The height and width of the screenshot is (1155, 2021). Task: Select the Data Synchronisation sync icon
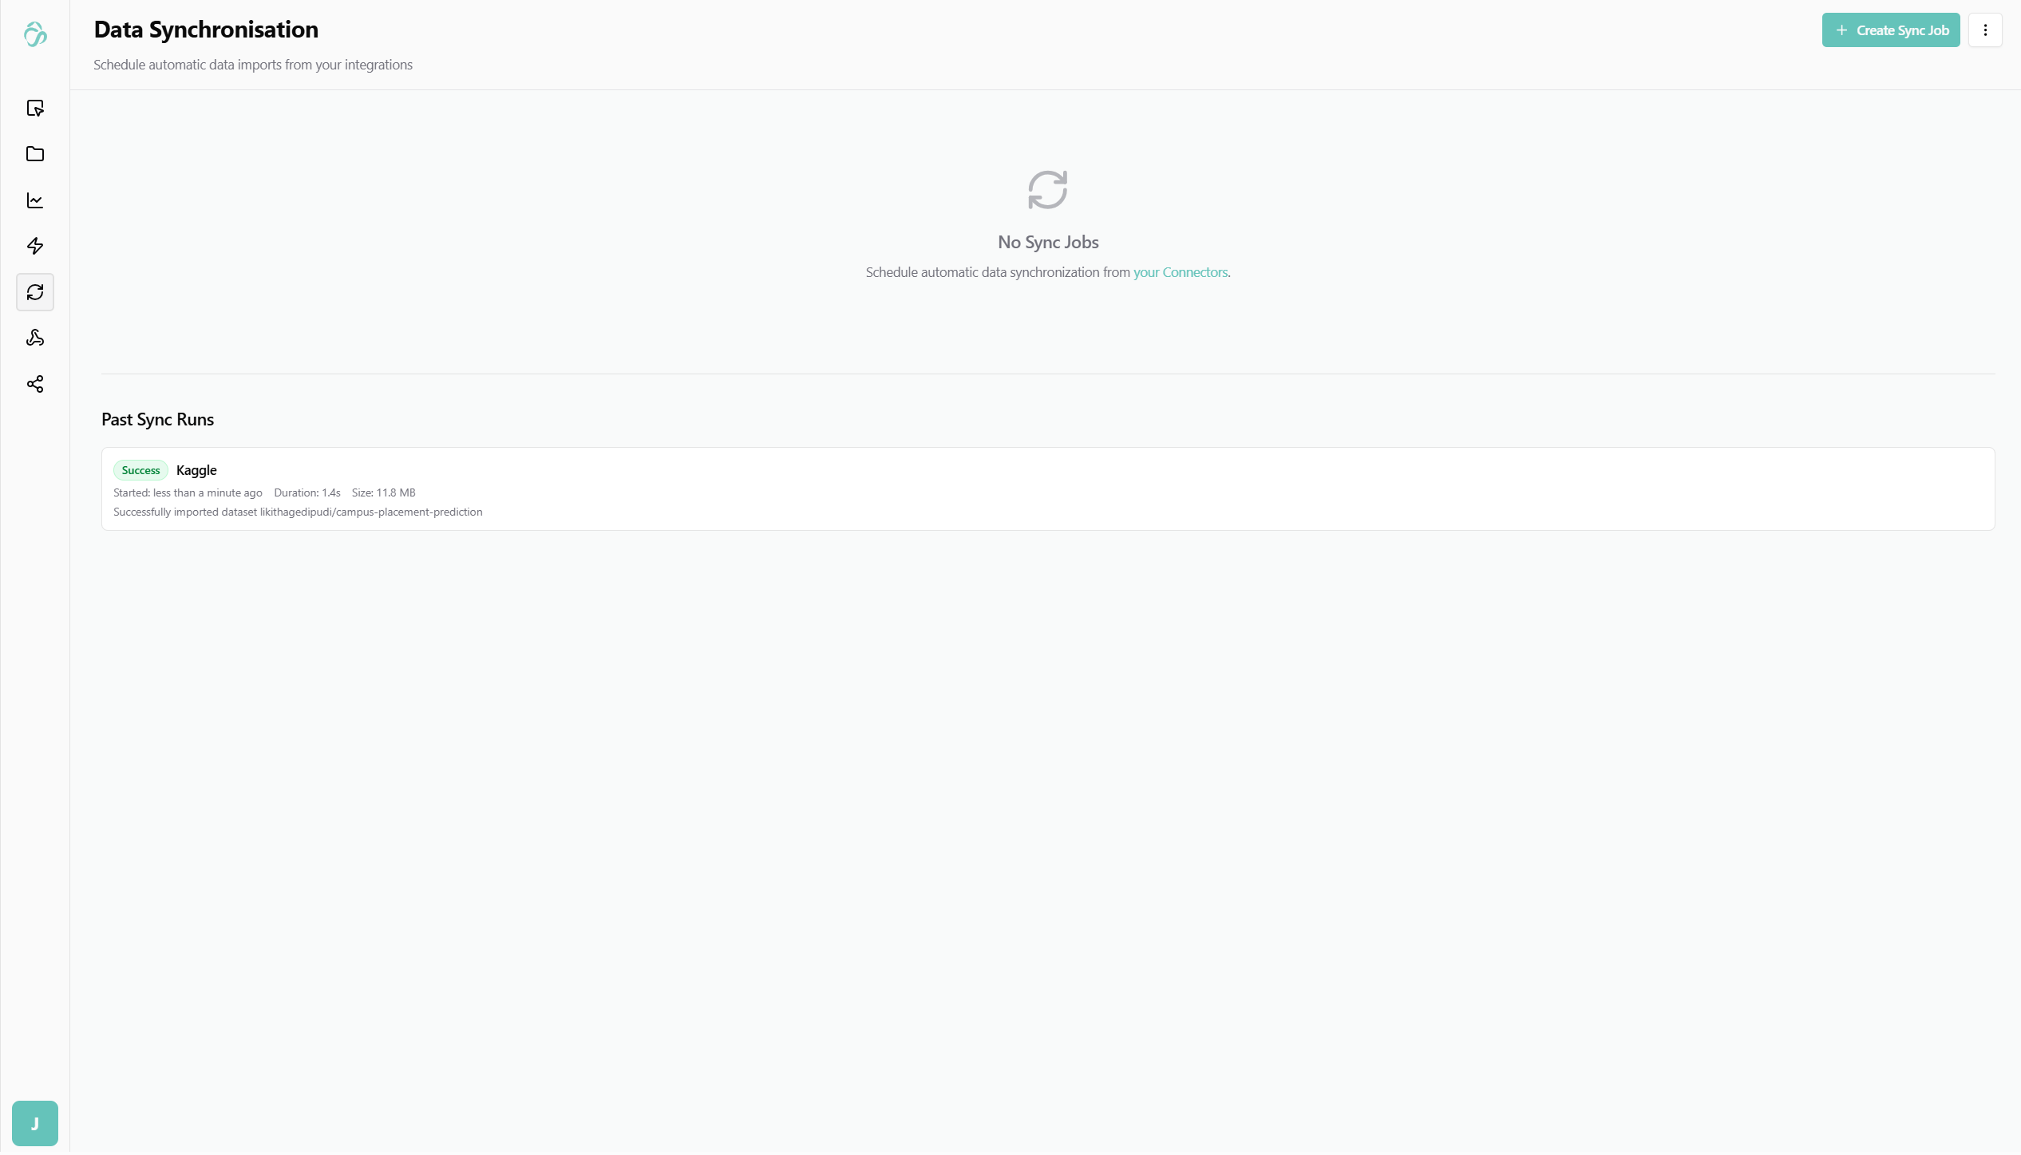click(35, 292)
